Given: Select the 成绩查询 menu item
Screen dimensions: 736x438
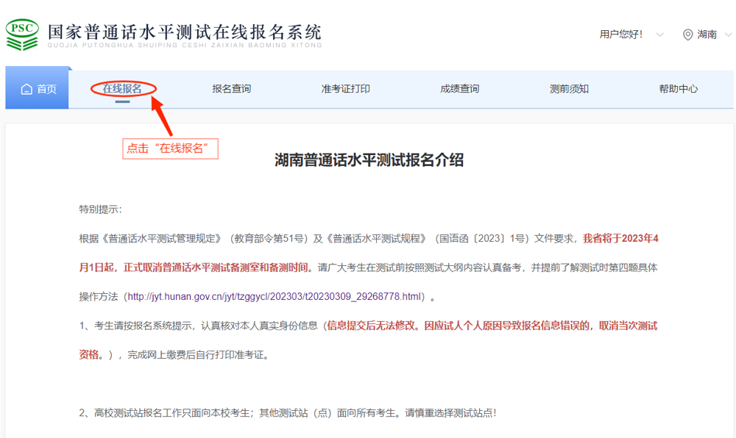Looking at the screenshot, I should coord(459,88).
